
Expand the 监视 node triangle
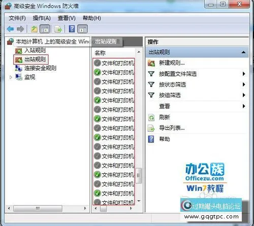[x=11, y=78]
